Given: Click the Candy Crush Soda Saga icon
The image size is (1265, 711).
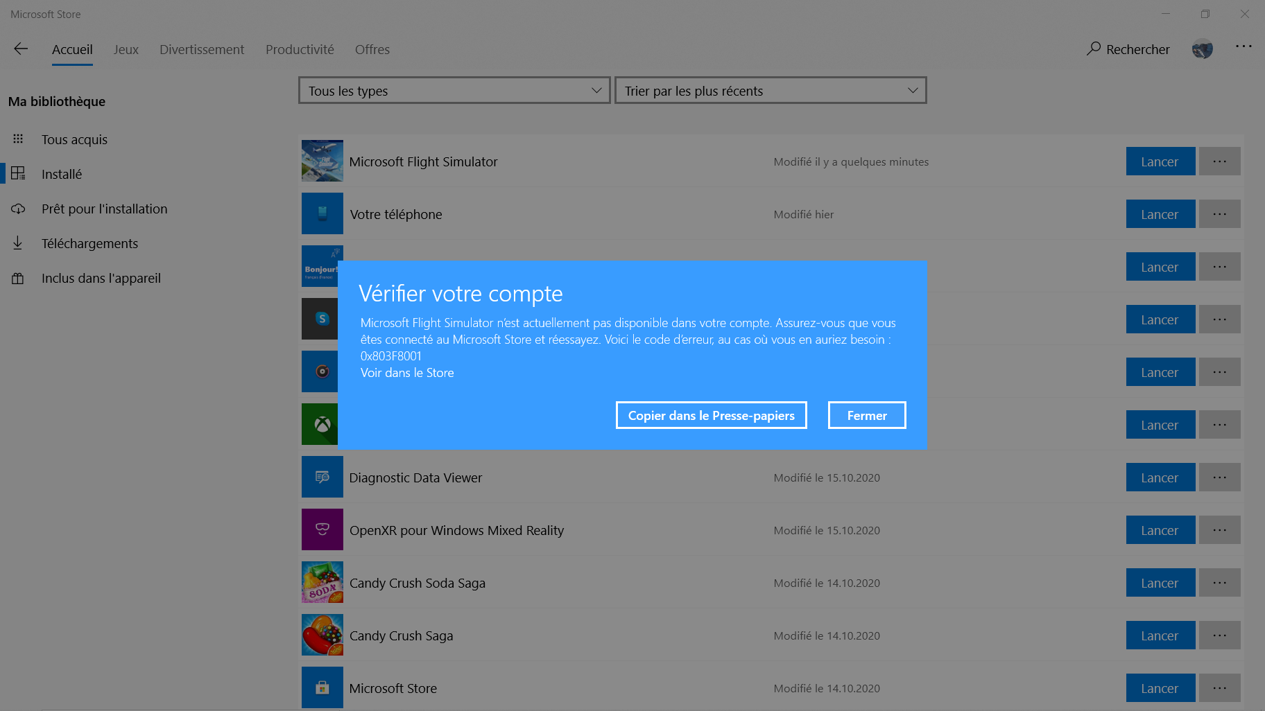Looking at the screenshot, I should (322, 582).
